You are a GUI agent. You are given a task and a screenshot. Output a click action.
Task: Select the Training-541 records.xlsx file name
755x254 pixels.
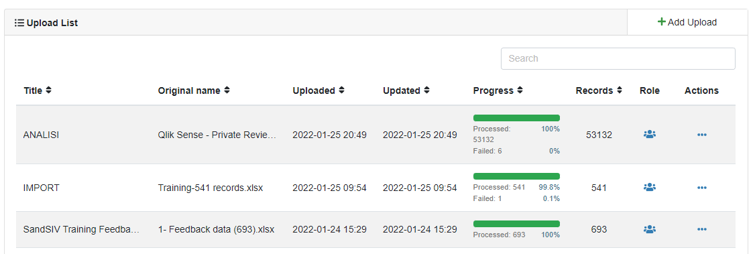tap(211, 188)
